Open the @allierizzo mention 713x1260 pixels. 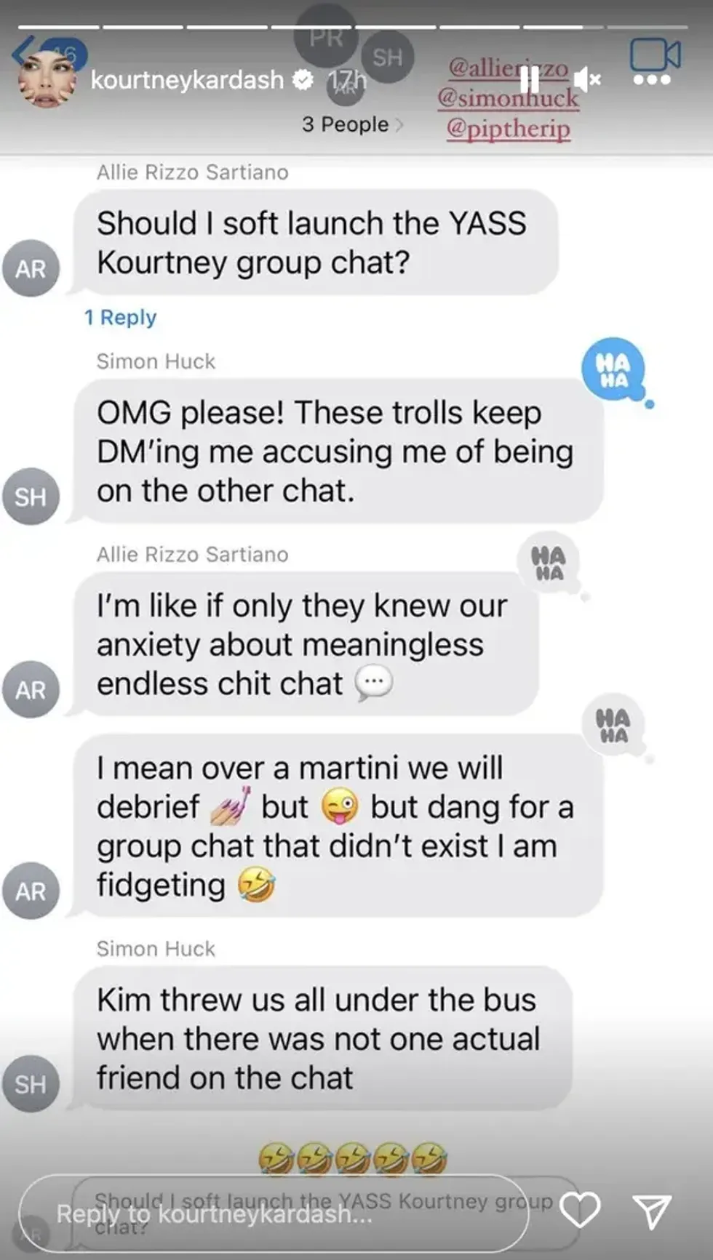[x=509, y=68]
